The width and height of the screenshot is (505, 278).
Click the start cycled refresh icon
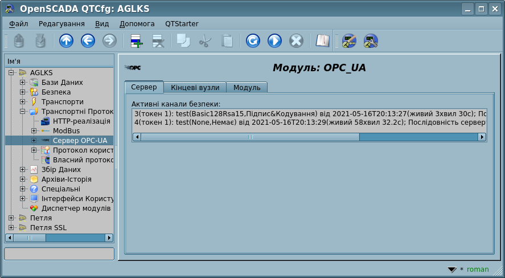[274, 41]
